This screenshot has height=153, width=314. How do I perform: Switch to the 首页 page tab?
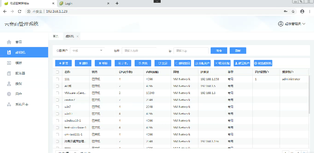pos(56,36)
